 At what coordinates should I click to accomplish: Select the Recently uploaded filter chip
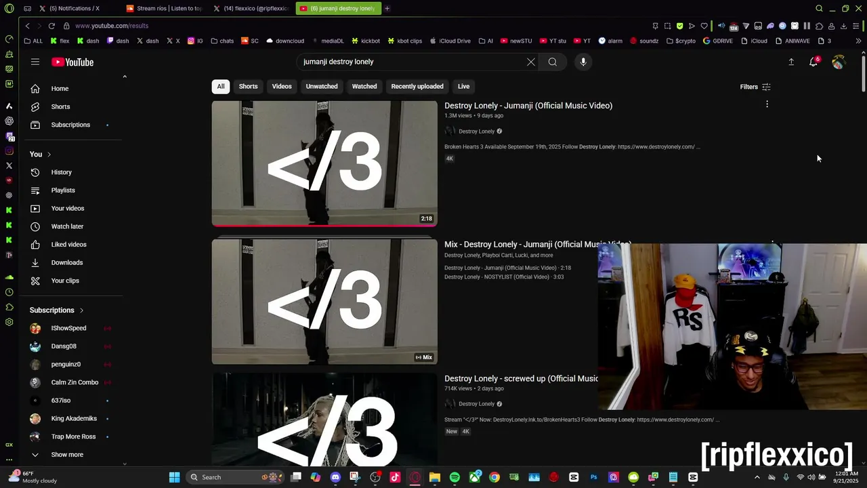click(x=417, y=86)
